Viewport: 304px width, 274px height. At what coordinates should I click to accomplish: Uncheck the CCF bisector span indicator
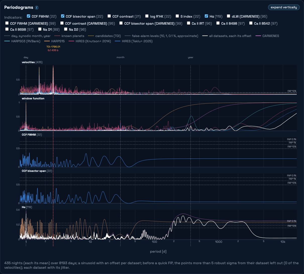point(63,16)
